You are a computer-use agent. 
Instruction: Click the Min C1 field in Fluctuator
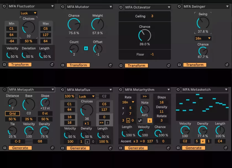pyautogui.click(x=11, y=29)
